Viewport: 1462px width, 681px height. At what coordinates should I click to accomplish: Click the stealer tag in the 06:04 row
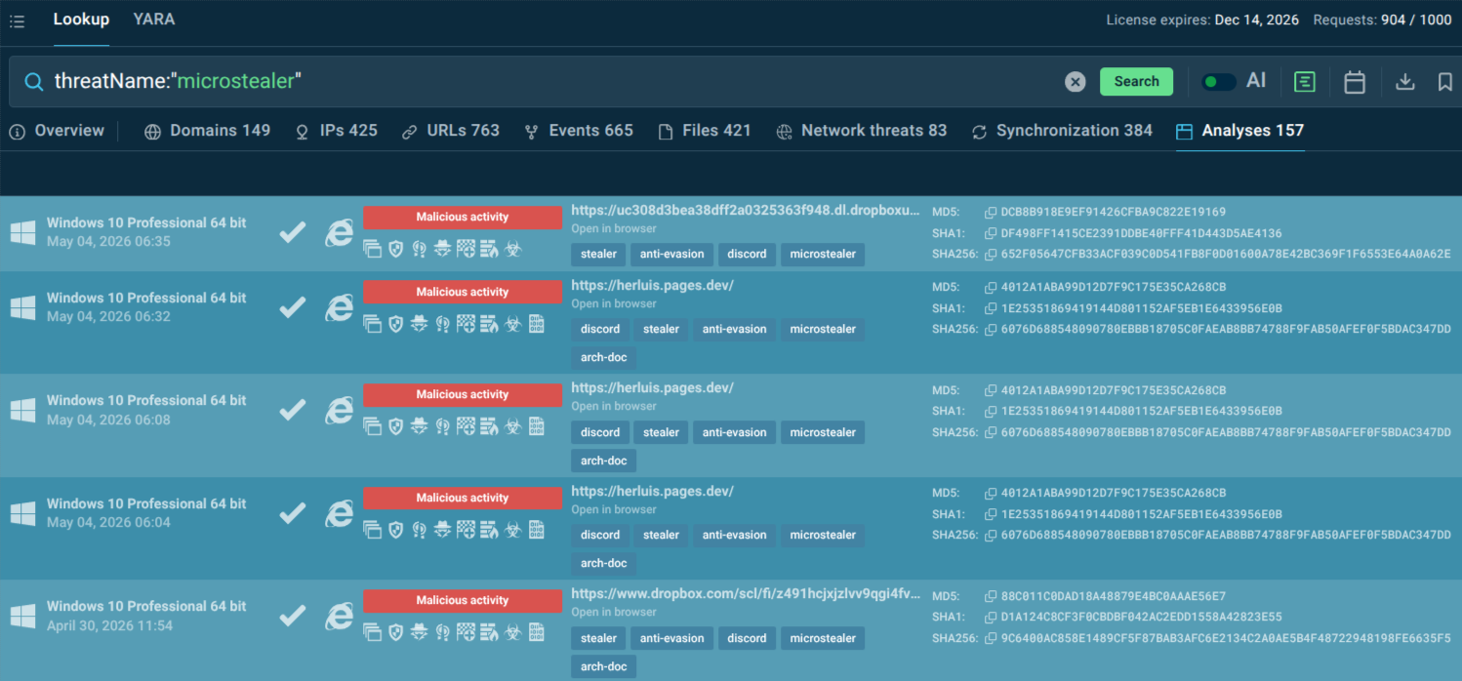[x=662, y=535]
